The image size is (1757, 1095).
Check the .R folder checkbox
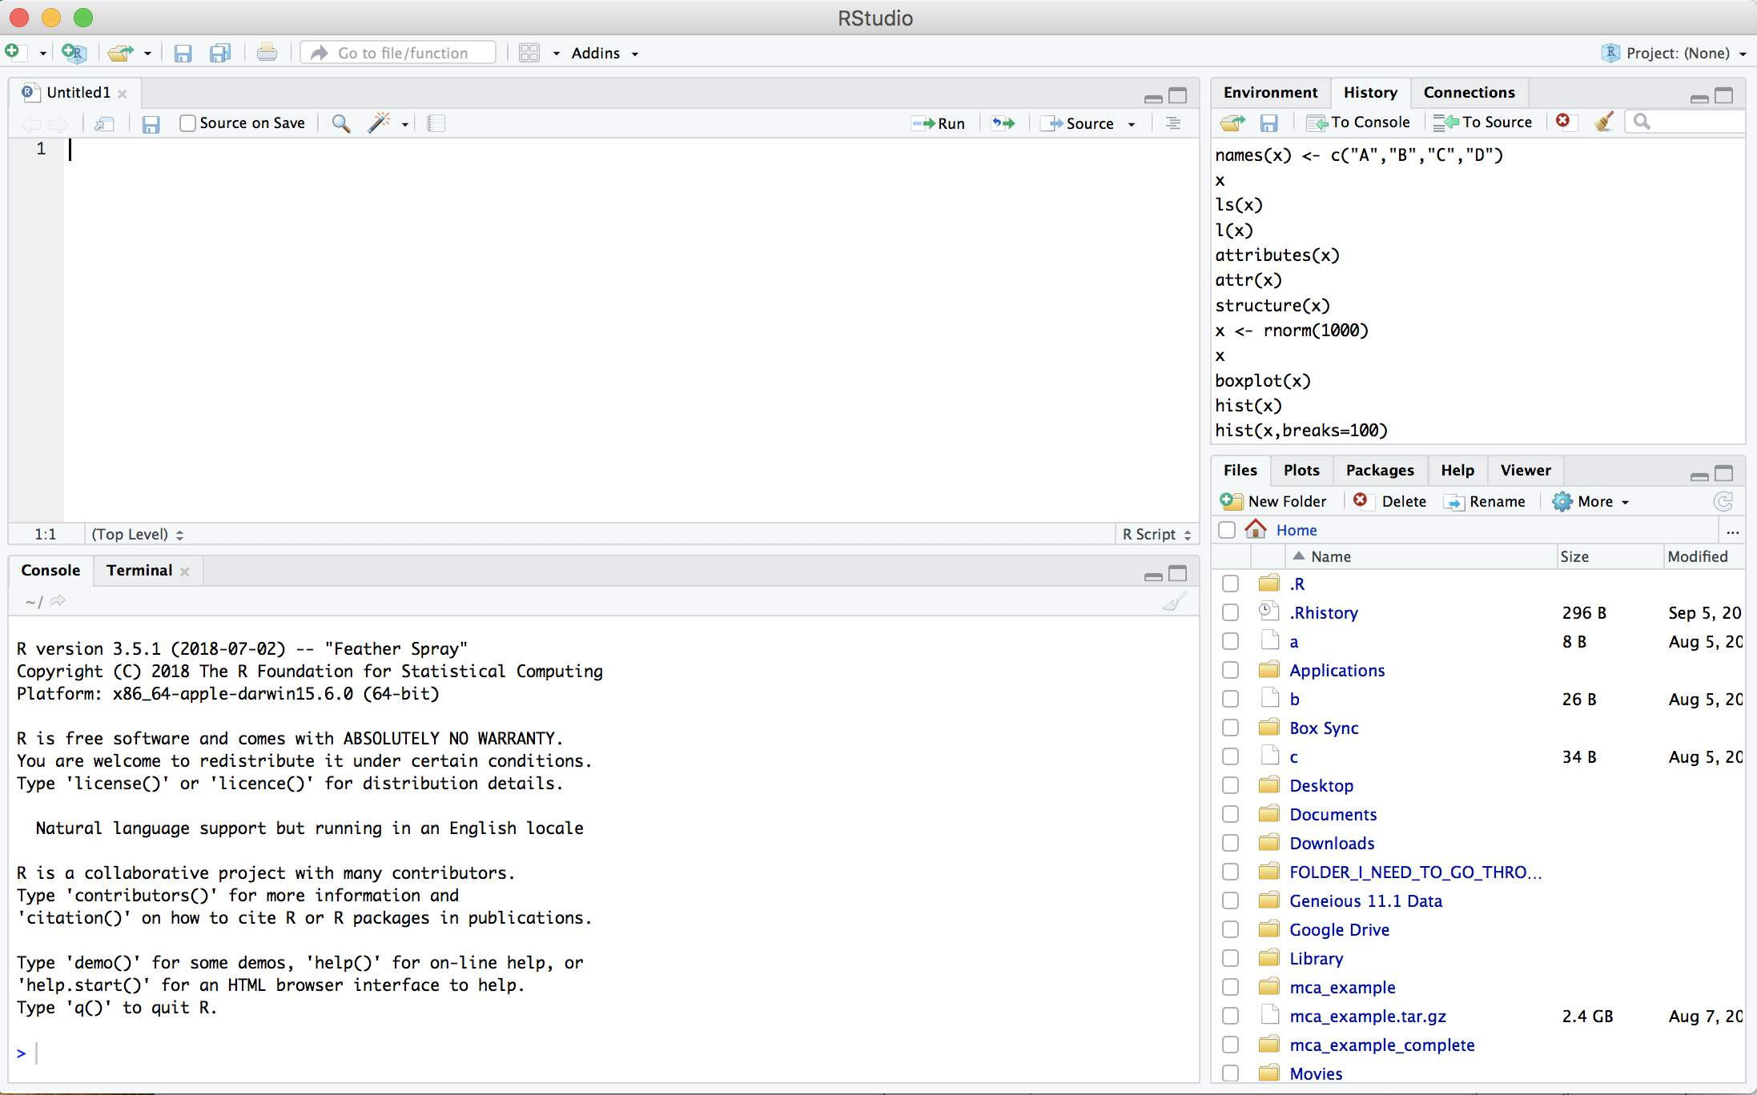tap(1229, 583)
